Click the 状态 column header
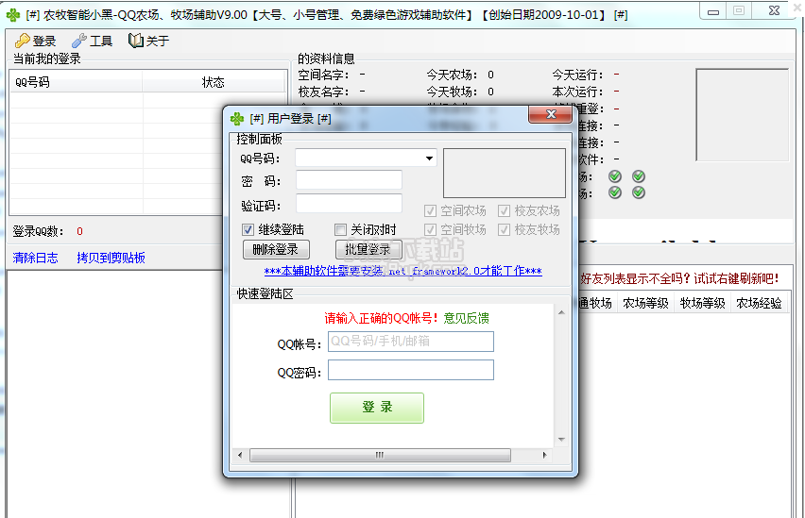Viewport: 805px width, 518px height. [214, 82]
